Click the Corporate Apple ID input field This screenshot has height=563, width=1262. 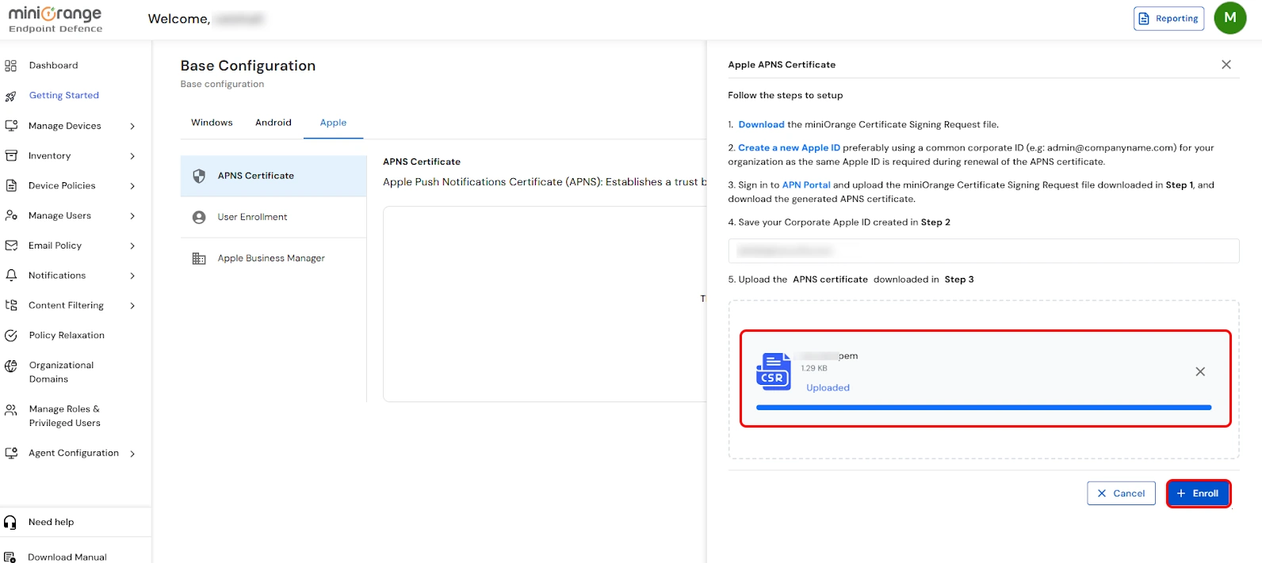tap(984, 251)
